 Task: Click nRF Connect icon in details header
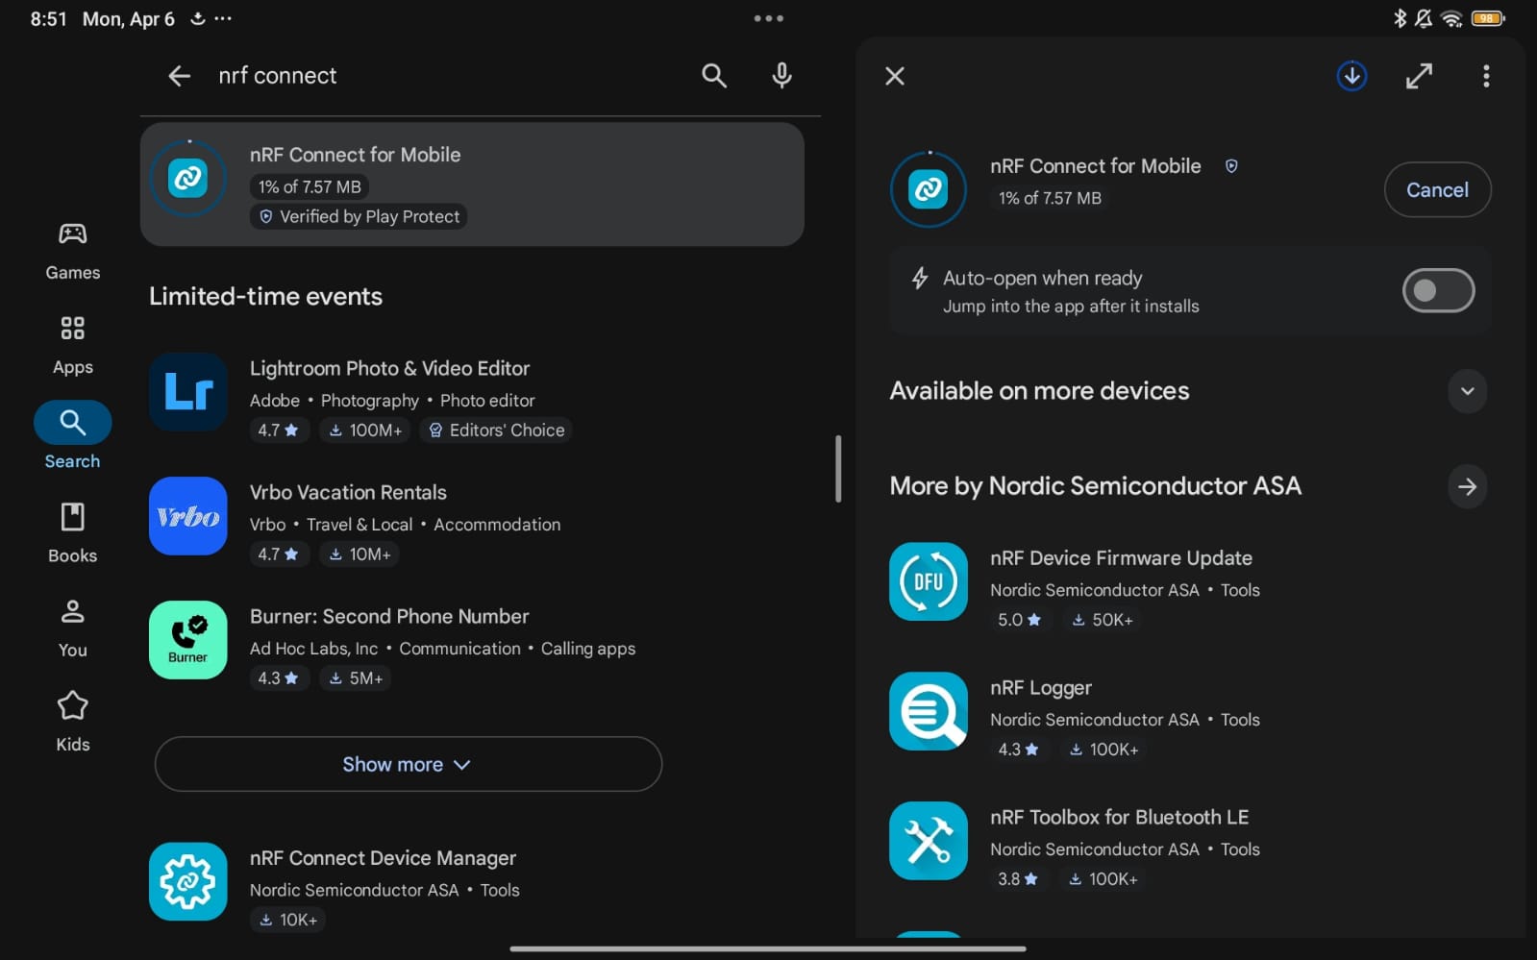click(929, 189)
